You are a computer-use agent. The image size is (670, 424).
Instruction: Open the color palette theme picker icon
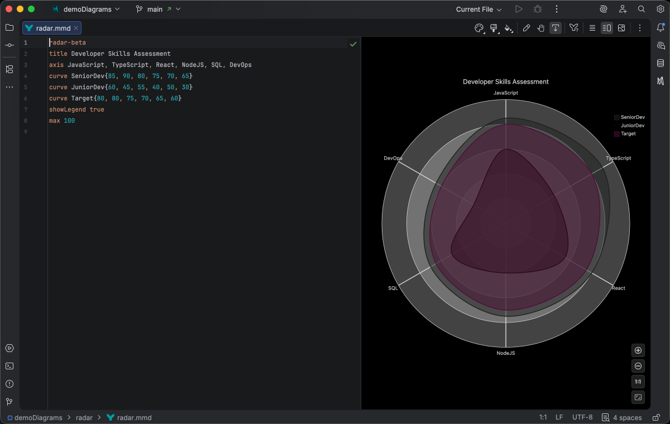point(479,28)
